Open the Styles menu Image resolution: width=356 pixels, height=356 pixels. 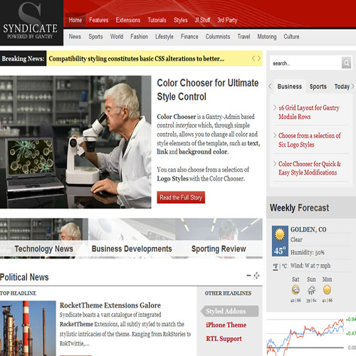pyautogui.click(x=181, y=20)
